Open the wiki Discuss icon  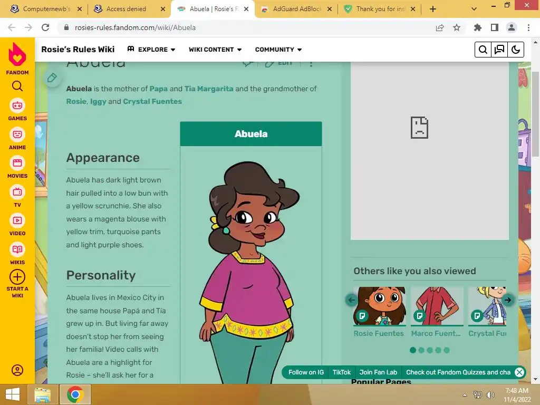pyautogui.click(x=499, y=50)
